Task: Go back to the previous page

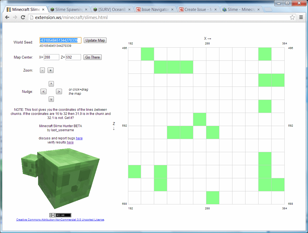Action: tap(7, 17)
